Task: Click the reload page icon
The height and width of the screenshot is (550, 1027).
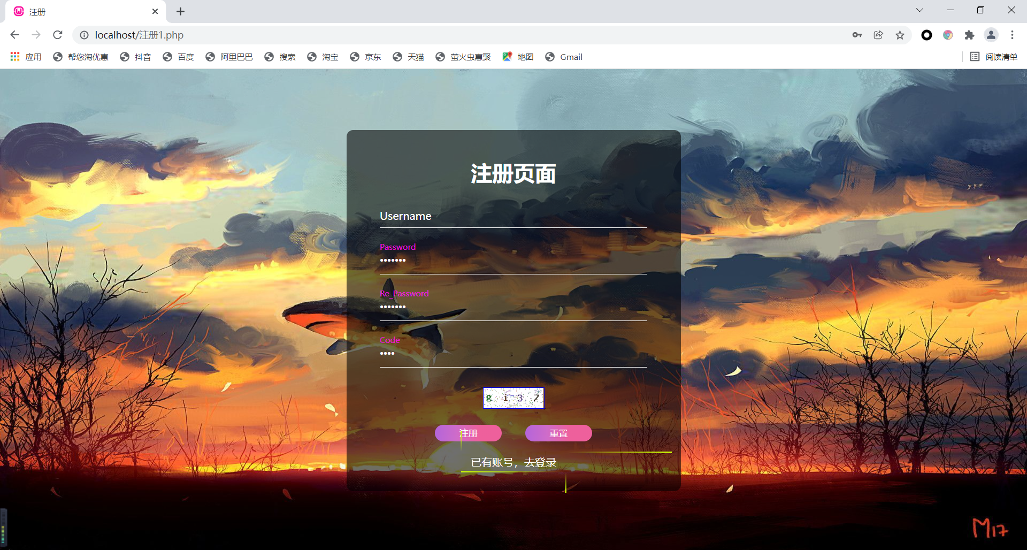Action: point(57,35)
